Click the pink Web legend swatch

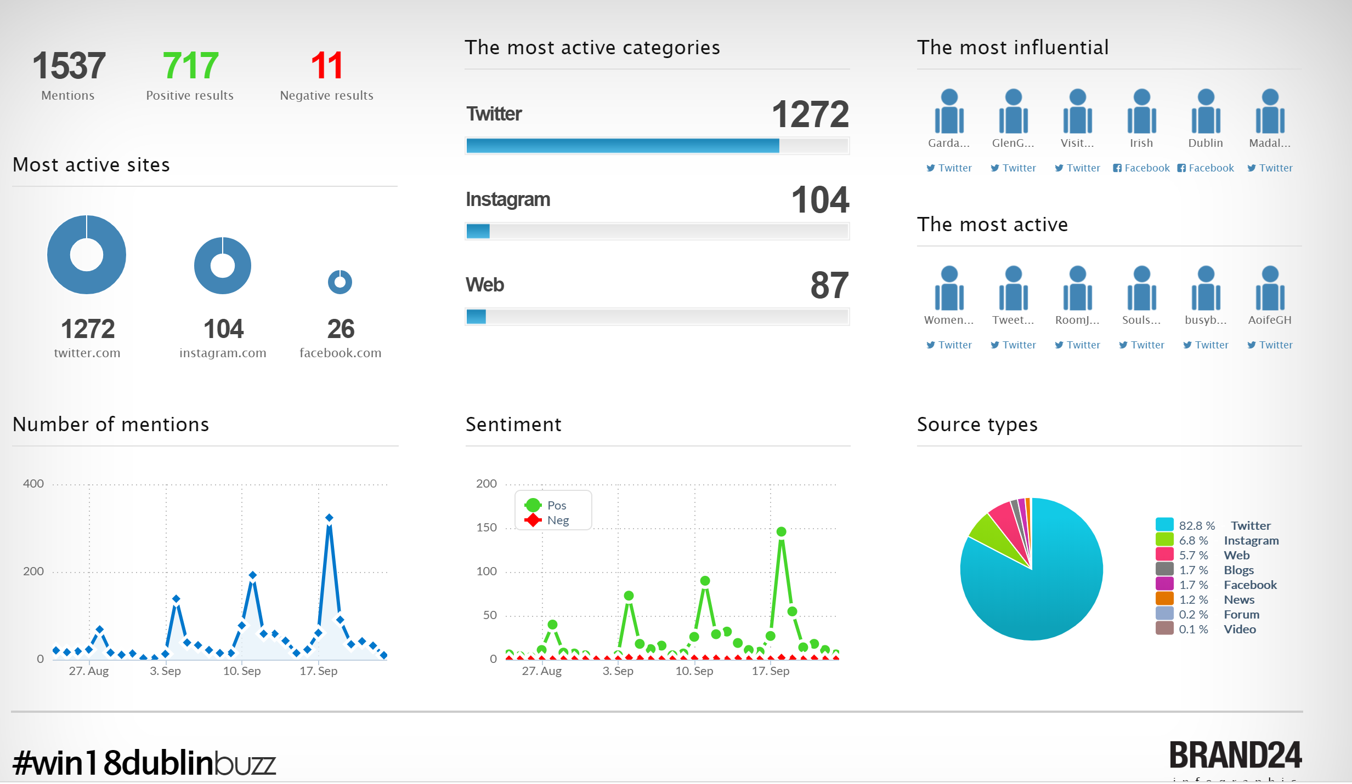click(1164, 554)
